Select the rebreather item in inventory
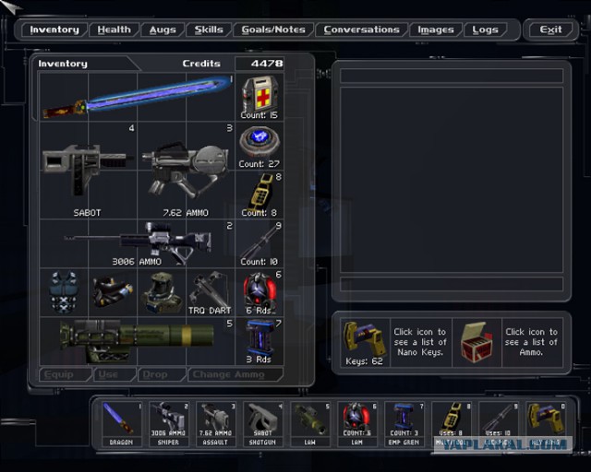Viewport: 591px width, 472px height. point(113,292)
